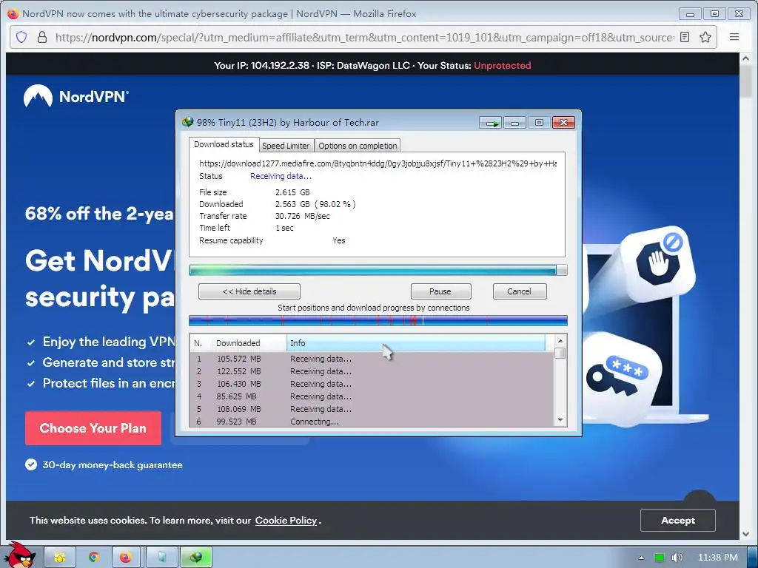
Task: Click the Firefox shield tracking protection icon
Action: (x=21, y=37)
